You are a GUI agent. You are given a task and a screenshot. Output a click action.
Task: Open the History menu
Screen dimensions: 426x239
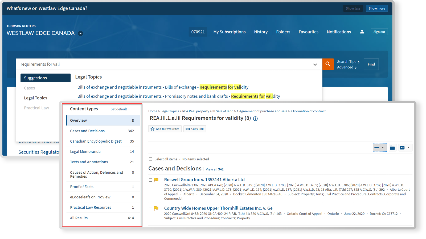[x=261, y=32]
